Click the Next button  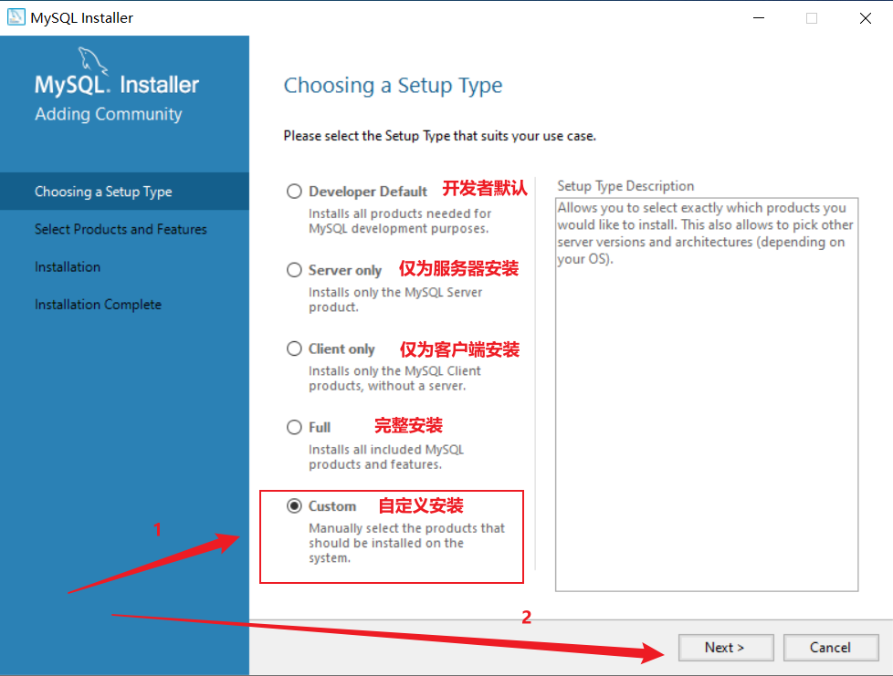point(726,648)
